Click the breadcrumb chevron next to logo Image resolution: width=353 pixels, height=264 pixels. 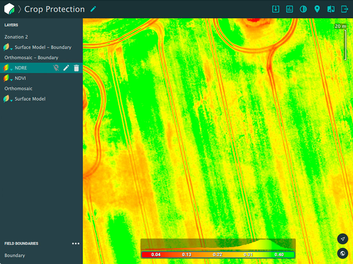point(20,9)
